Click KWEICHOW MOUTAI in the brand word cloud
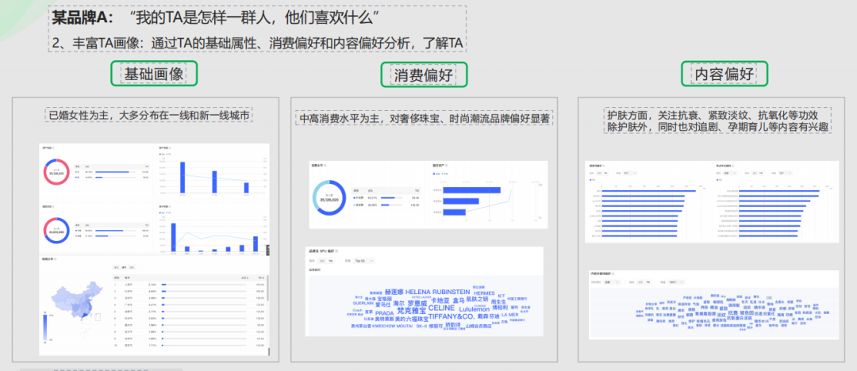The height and width of the screenshot is (371, 857). click(x=393, y=326)
